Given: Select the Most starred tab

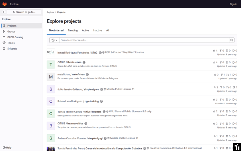Looking at the screenshot, I should pyautogui.click(x=56, y=30).
